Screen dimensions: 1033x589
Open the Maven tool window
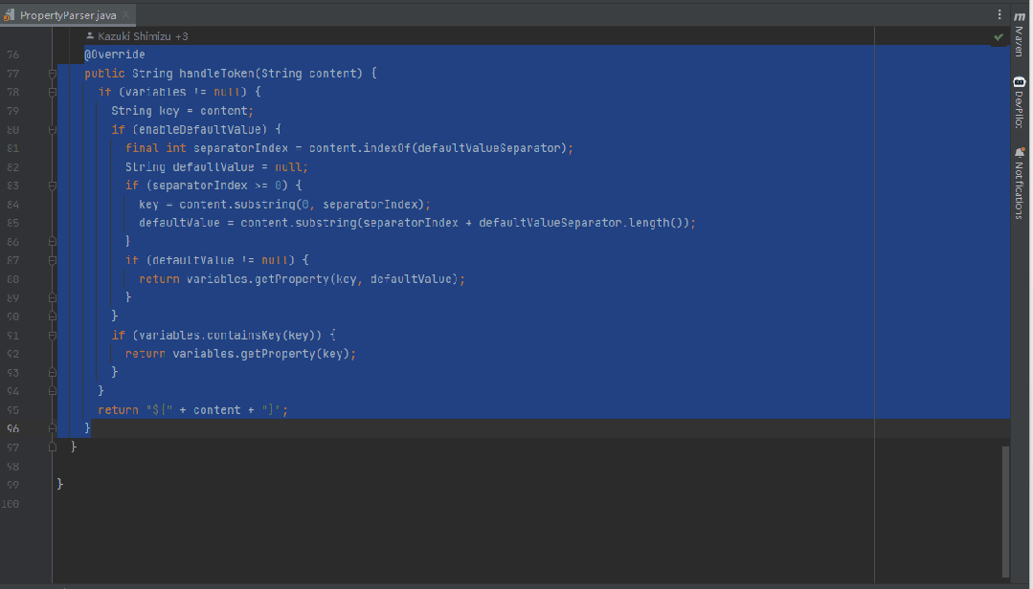click(x=1019, y=34)
